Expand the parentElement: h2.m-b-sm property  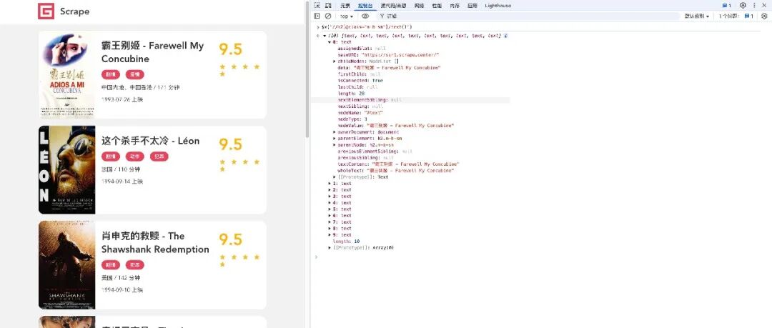click(335, 139)
